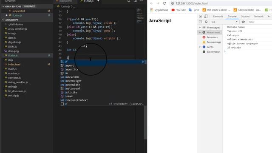This screenshot has width=272, height=153.
Task: Switch to DevTools Console tab
Action: tap(232, 16)
